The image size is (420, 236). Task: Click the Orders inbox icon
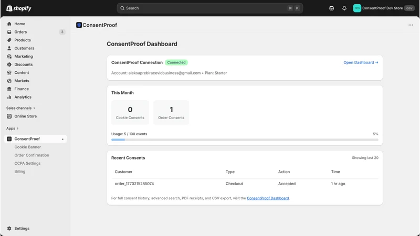[x=9, y=32]
